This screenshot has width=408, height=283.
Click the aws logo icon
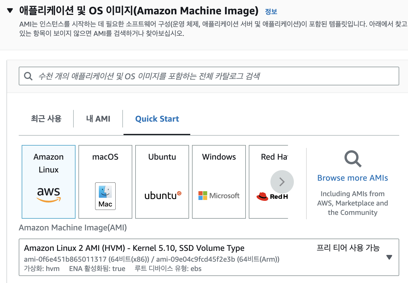pyautogui.click(x=49, y=194)
